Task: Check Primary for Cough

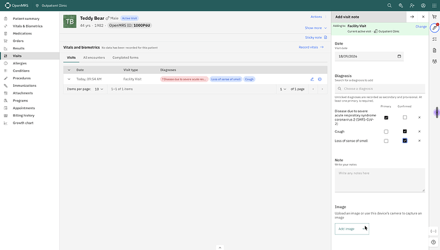Action: [386, 131]
